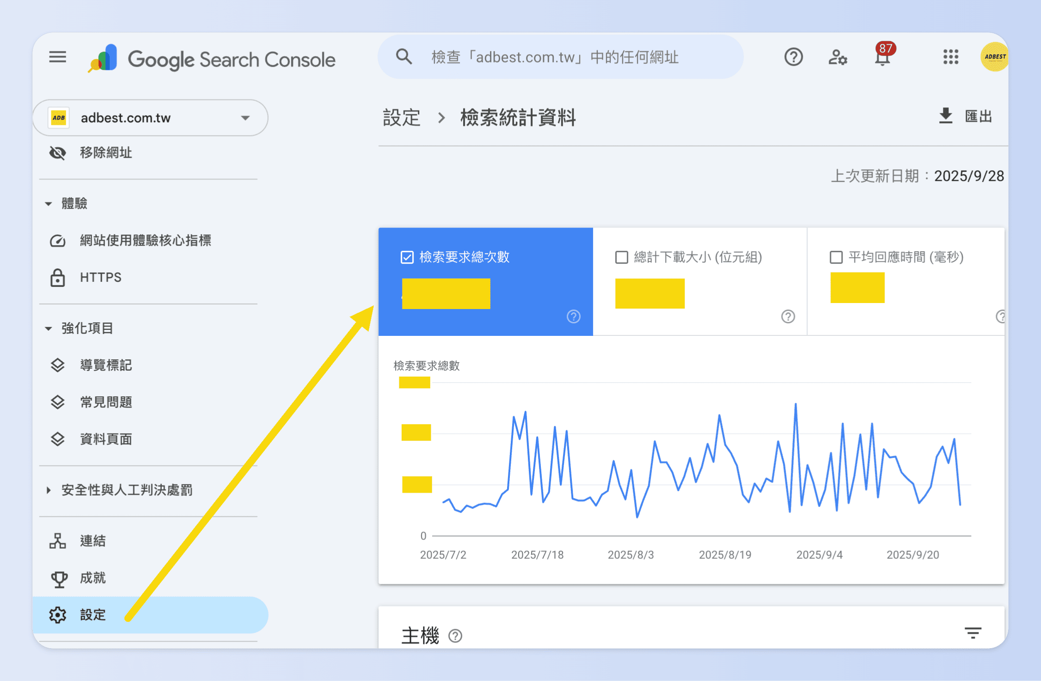Enable 總計下載大小 (位元組) metric
The height and width of the screenshot is (681, 1041).
point(621,257)
